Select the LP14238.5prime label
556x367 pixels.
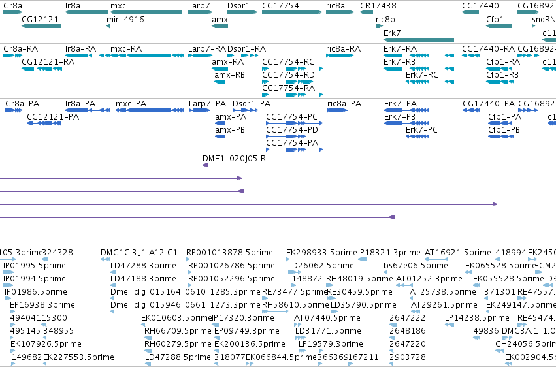coord(477,318)
